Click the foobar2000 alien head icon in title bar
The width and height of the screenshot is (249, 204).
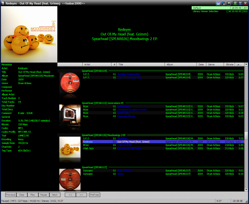(x=3, y=3)
